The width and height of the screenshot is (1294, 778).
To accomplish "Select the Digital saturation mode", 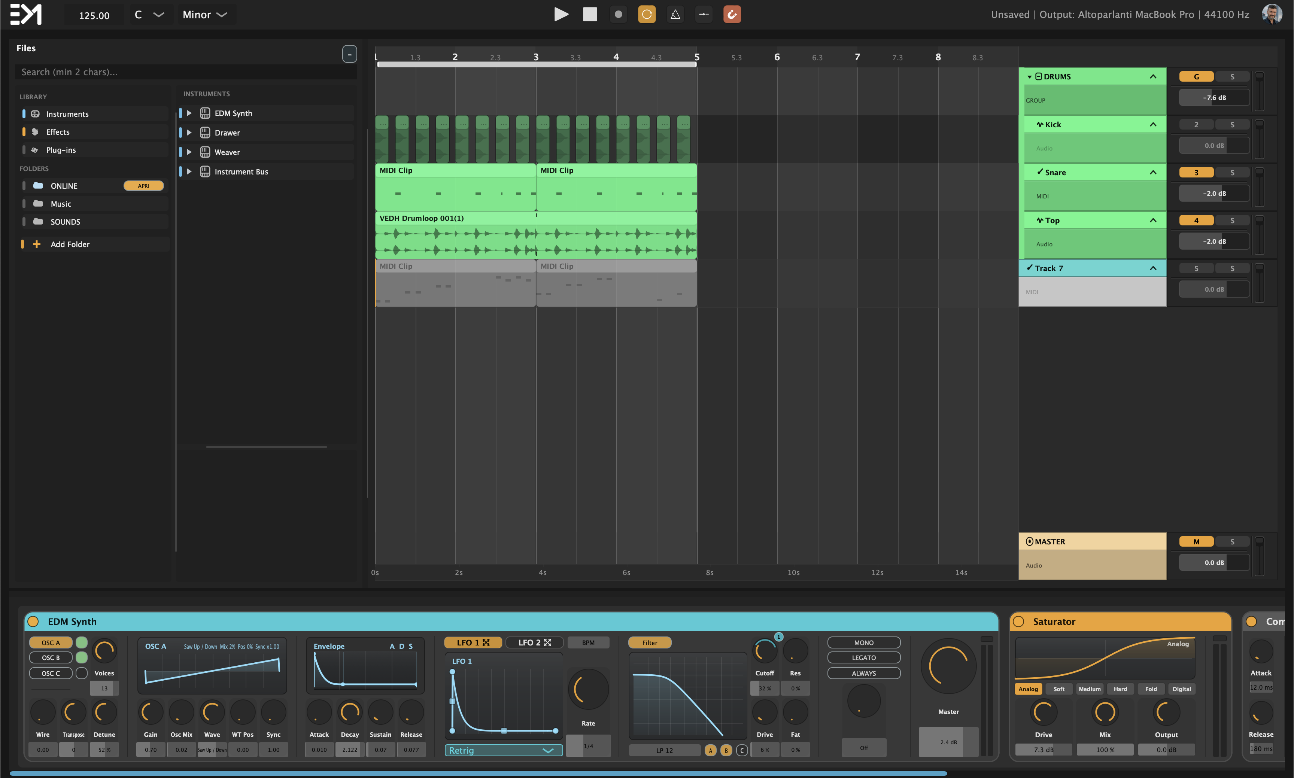I will (x=1181, y=689).
